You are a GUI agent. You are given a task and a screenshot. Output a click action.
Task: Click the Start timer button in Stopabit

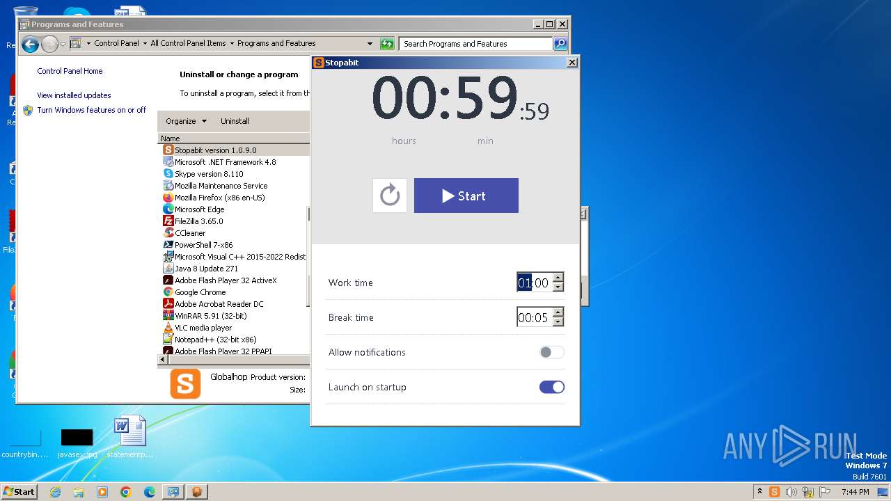pyautogui.click(x=466, y=196)
